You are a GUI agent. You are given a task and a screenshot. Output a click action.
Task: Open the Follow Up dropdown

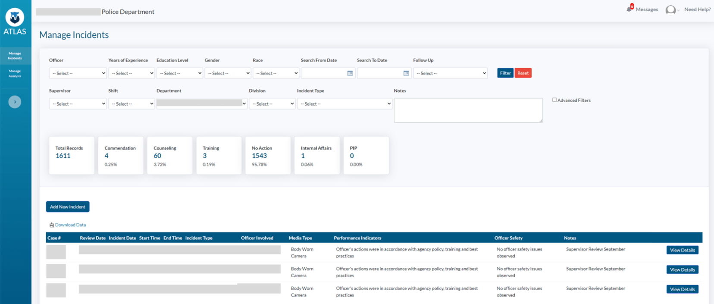click(450, 73)
